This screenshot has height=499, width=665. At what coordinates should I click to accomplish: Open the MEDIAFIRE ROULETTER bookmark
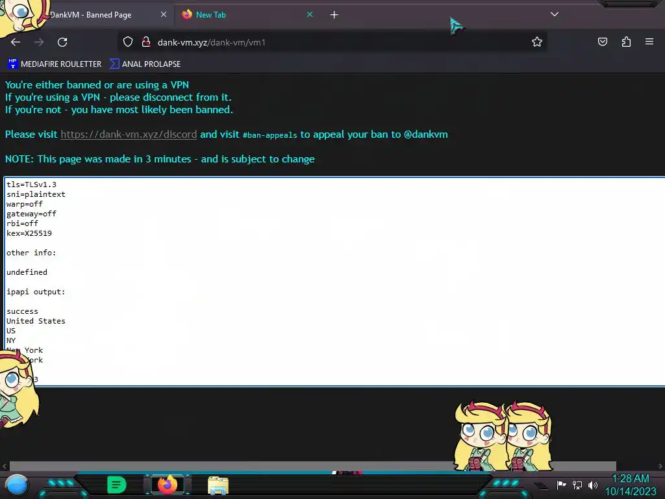pos(55,64)
